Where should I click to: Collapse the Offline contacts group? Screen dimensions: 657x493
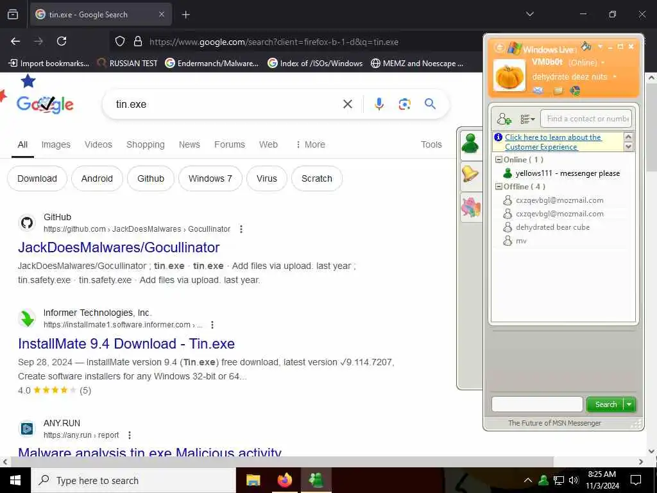(x=499, y=187)
